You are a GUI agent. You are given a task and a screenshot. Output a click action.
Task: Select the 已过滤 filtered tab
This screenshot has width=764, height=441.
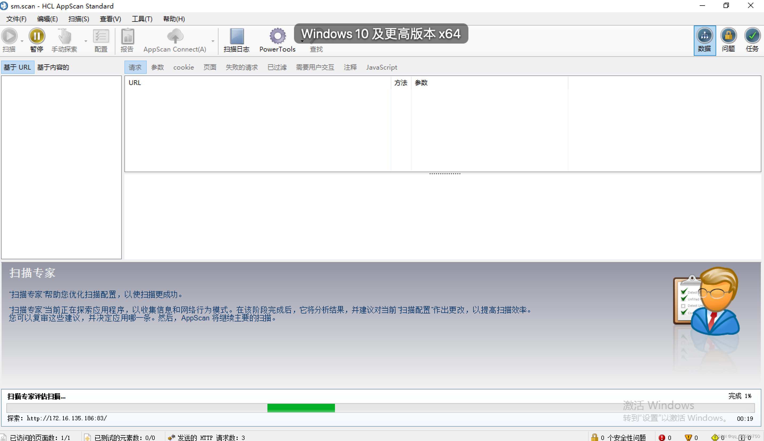pos(277,67)
